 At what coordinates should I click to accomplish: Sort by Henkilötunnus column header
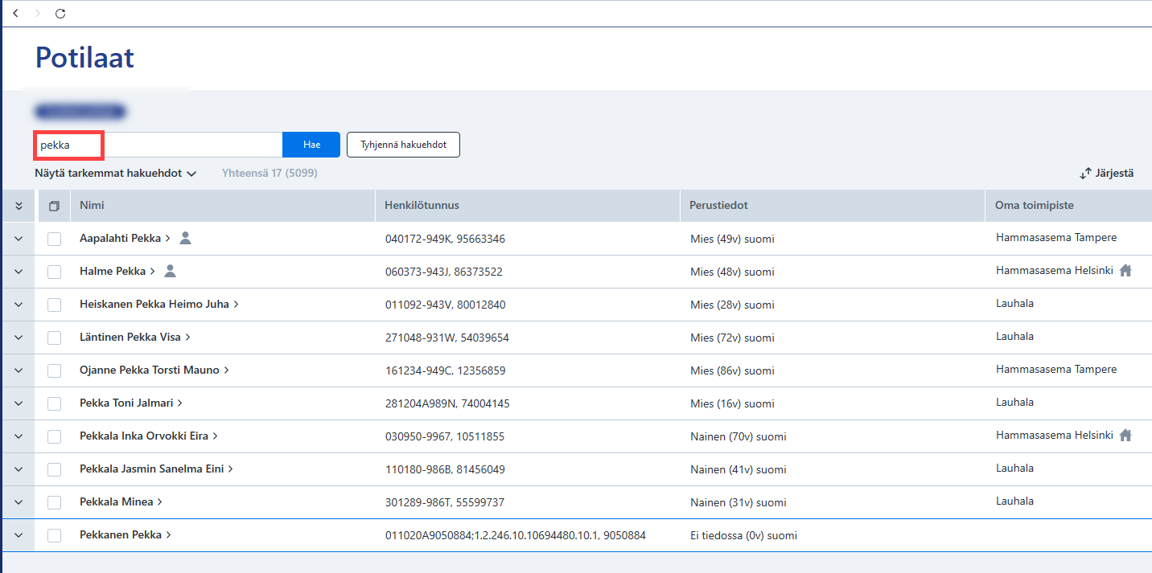point(422,206)
